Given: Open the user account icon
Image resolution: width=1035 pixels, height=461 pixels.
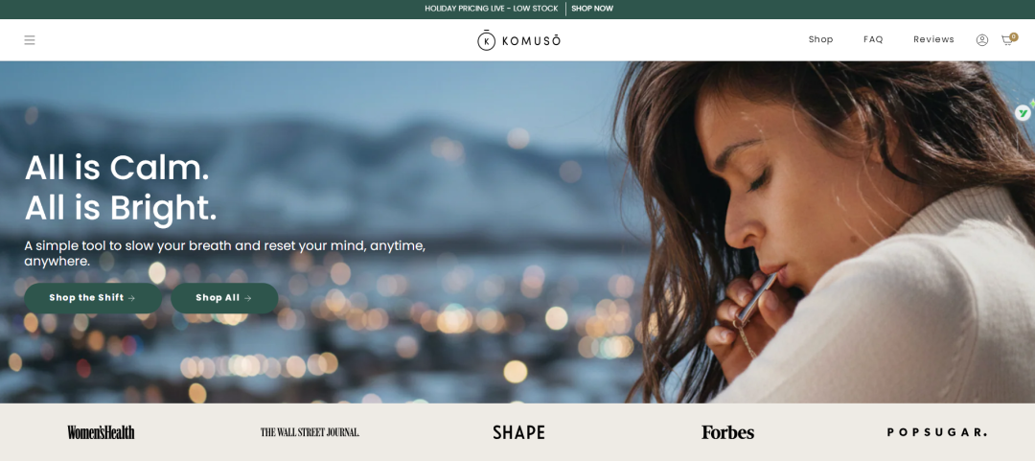Looking at the screenshot, I should [982, 40].
